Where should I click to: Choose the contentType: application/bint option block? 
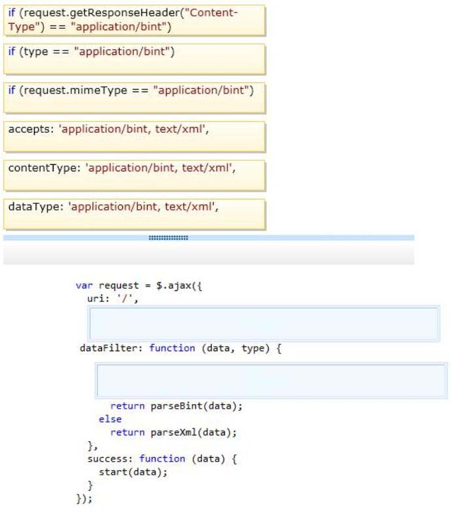tap(134, 175)
